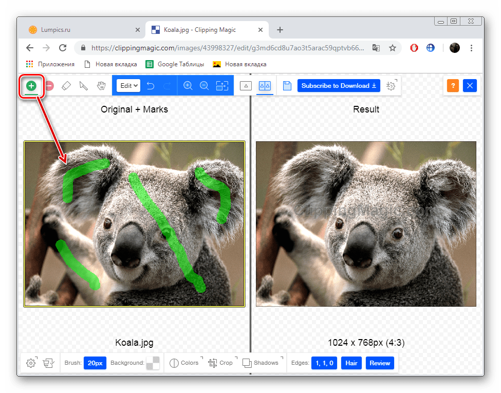Open the Chrome profile avatar
This screenshot has height=393, width=501.
[x=455, y=48]
